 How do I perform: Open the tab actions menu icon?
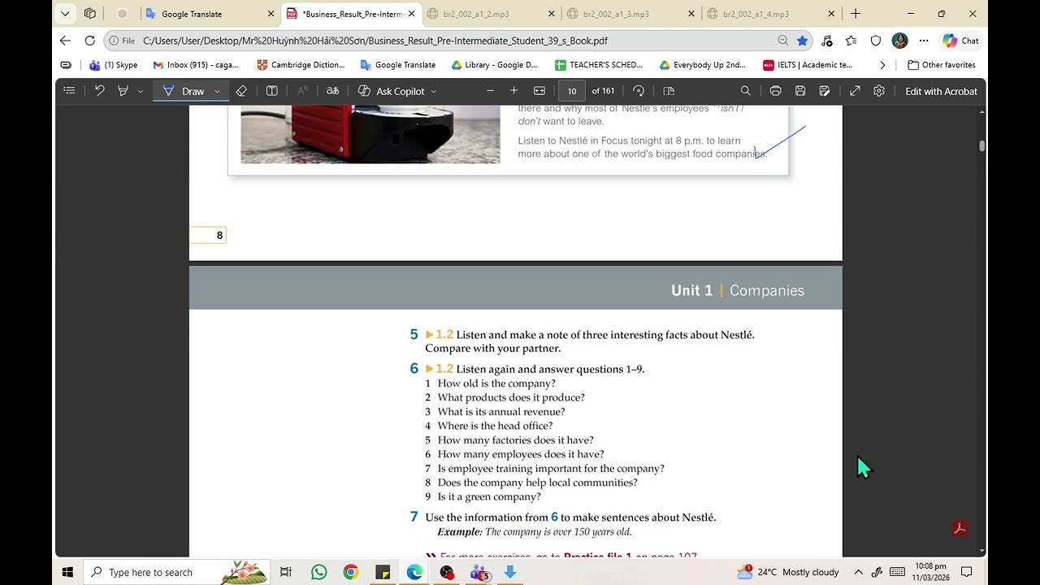pos(90,14)
